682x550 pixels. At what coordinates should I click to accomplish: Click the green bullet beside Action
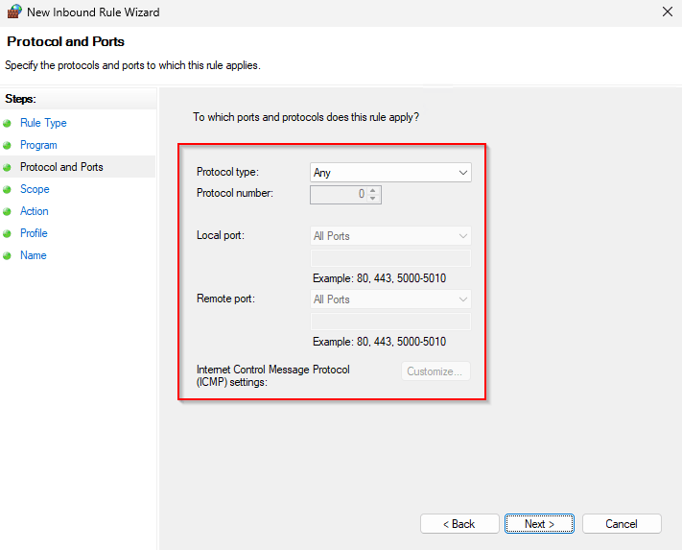(x=8, y=212)
